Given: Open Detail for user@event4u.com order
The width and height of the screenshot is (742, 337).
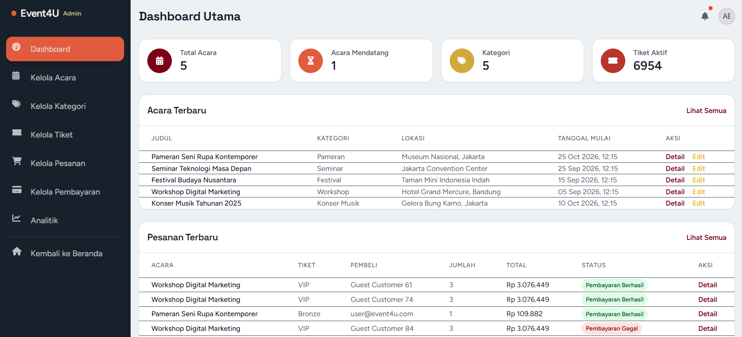Looking at the screenshot, I should coord(708,314).
